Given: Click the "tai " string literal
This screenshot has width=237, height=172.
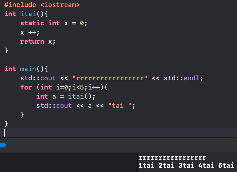Looking at the screenshot, I should 120,106.
